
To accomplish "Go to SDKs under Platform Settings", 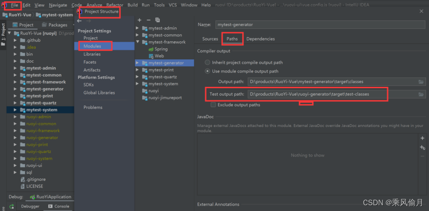I will [89, 85].
